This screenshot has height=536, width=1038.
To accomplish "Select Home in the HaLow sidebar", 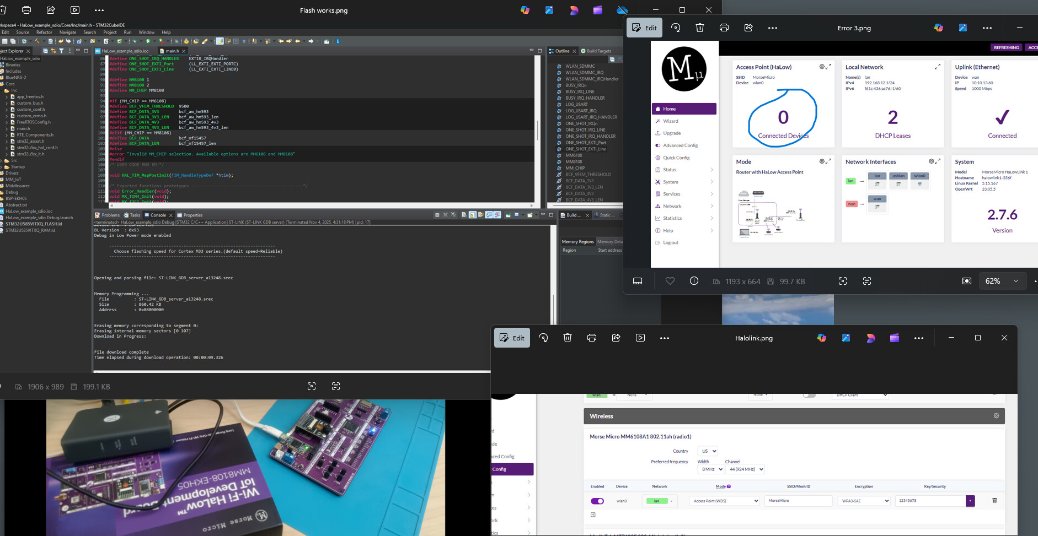I will click(684, 109).
